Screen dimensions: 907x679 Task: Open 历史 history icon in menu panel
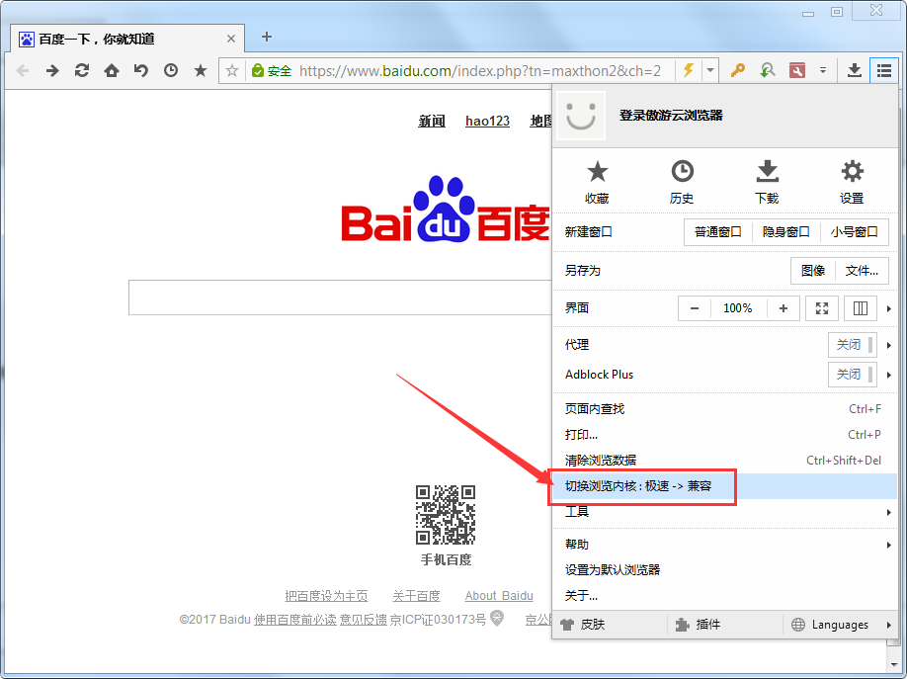(x=682, y=180)
